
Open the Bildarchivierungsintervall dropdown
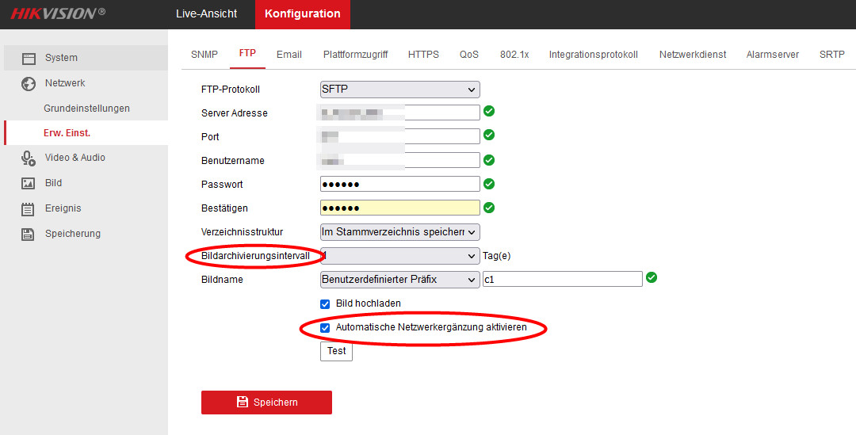(399, 256)
